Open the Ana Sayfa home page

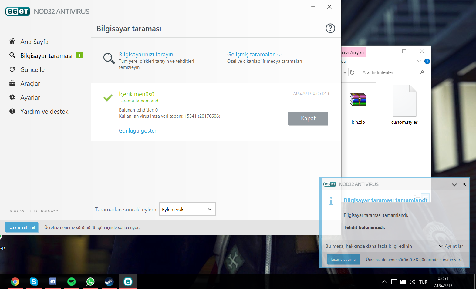(x=34, y=42)
